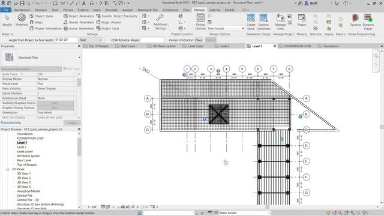This screenshot has width=384, height=216.
Task: Click the CCW Rotation Angle field
Action: click(x=152, y=40)
